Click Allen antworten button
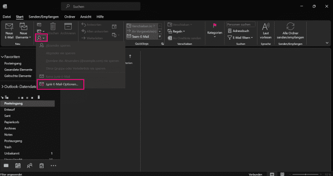 coord(95,31)
